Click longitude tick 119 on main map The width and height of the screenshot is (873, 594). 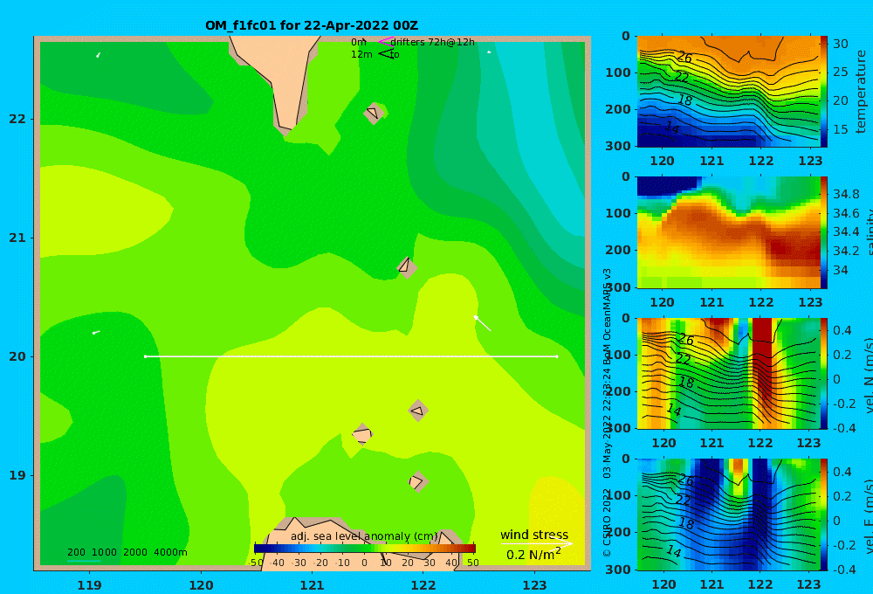tap(89, 585)
